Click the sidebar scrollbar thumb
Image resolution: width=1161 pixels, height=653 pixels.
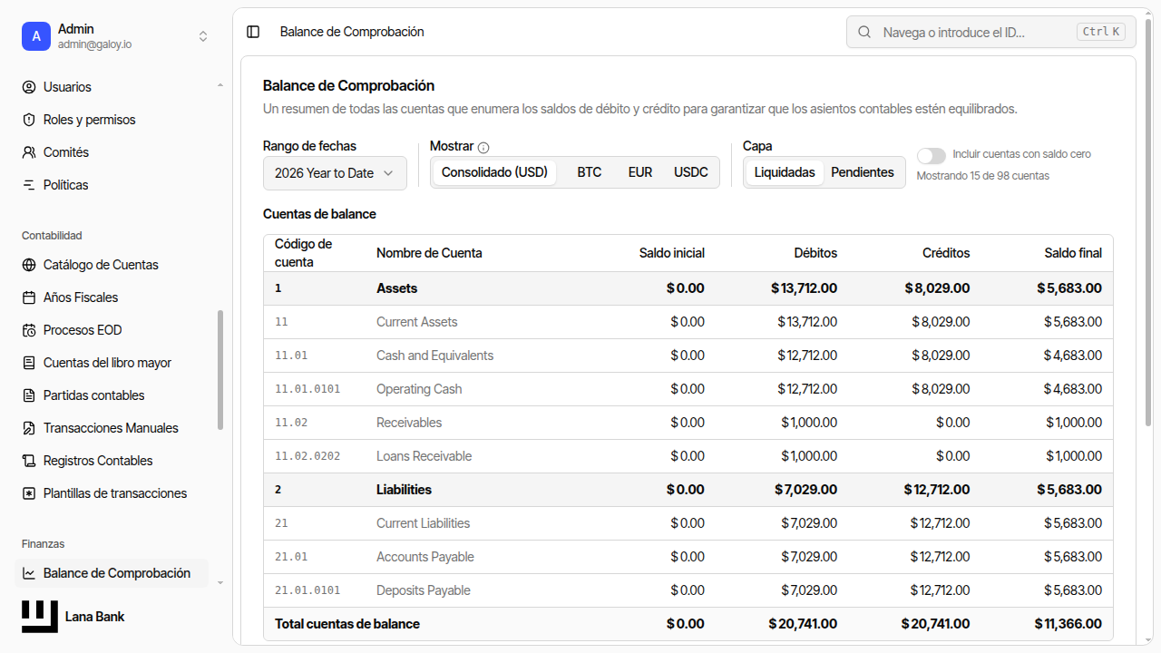click(x=220, y=370)
